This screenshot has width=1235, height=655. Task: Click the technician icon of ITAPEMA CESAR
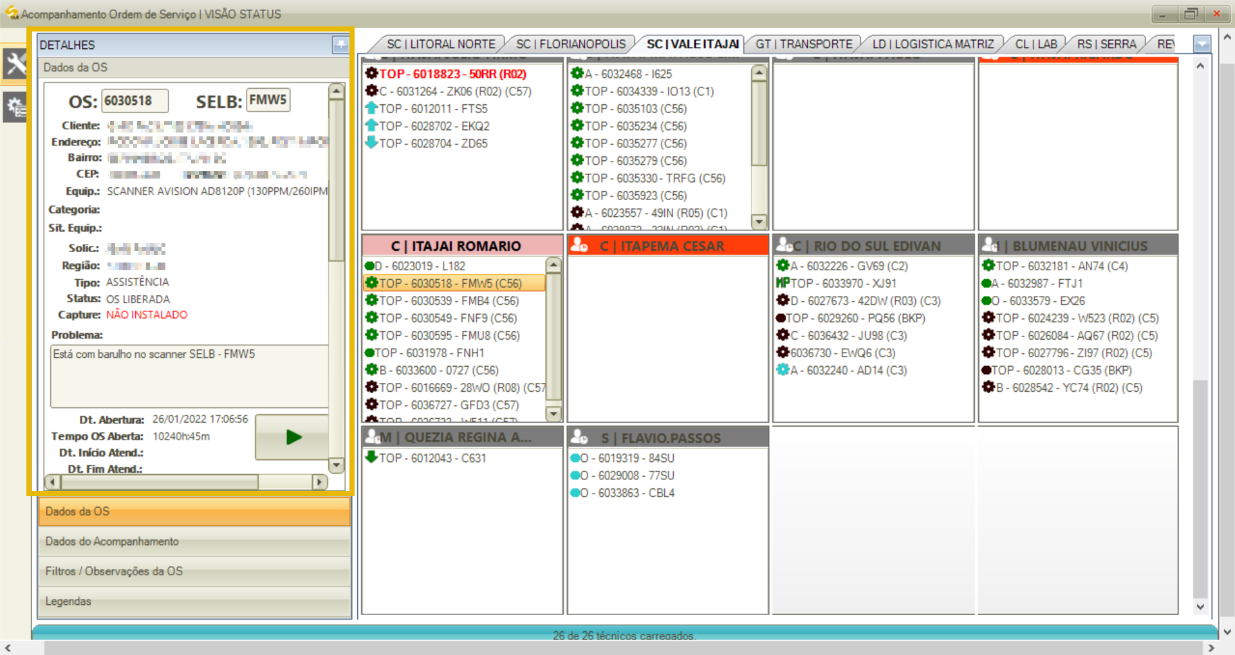(x=579, y=245)
